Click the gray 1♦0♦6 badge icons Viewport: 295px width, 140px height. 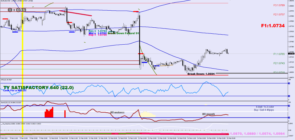[17, 10]
